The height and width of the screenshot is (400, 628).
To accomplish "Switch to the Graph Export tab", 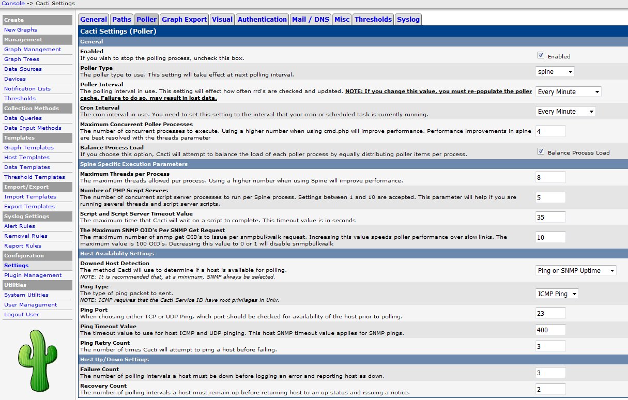I will pos(184,20).
